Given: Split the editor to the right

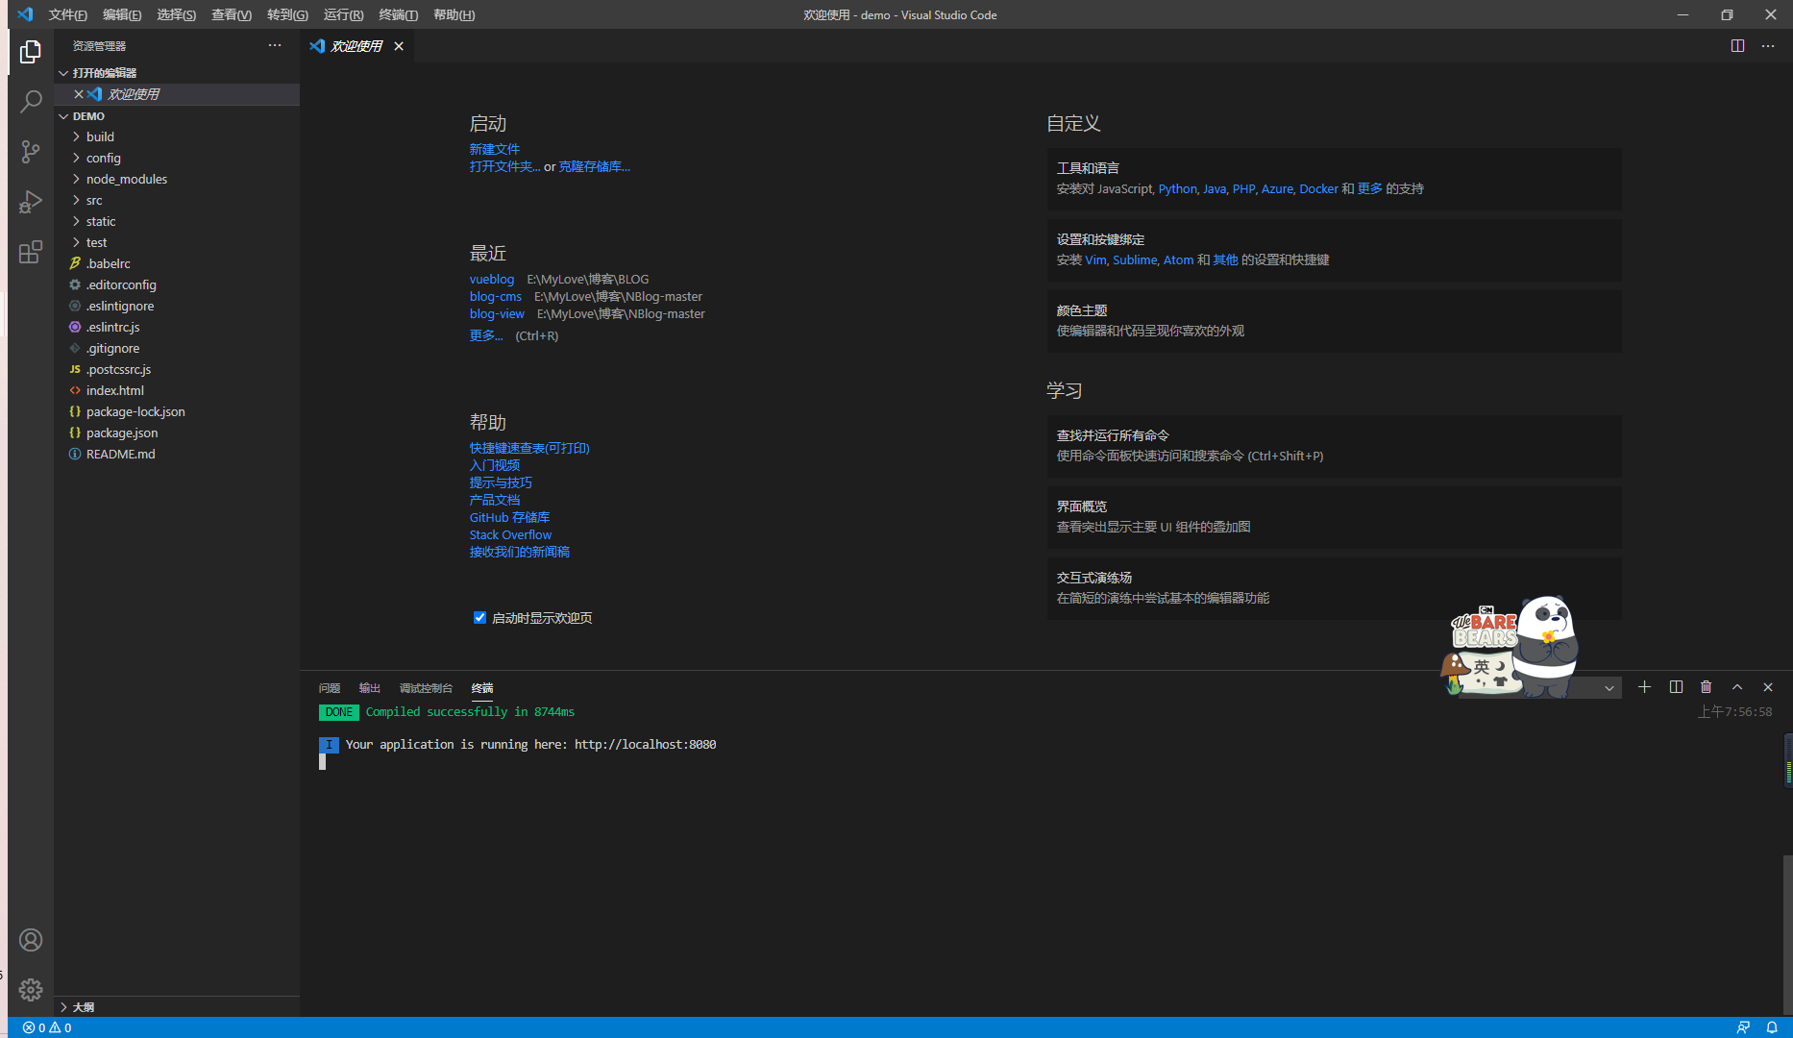Looking at the screenshot, I should pos(1737,46).
